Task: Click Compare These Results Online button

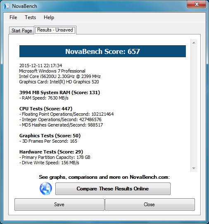Action: tap(113, 189)
